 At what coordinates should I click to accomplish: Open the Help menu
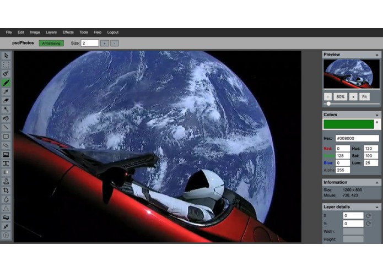98,32
